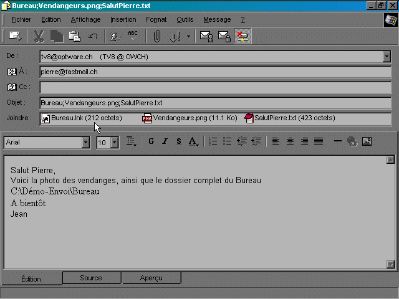The height and width of the screenshot is (299, 399).
Task: Click the Encrypt message lock icon
Action: (x=224, y=36)
